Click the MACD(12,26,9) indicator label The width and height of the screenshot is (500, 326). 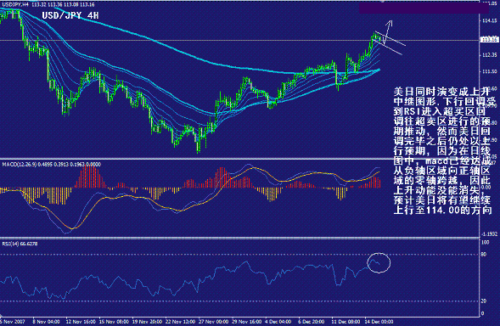[51, 165]
